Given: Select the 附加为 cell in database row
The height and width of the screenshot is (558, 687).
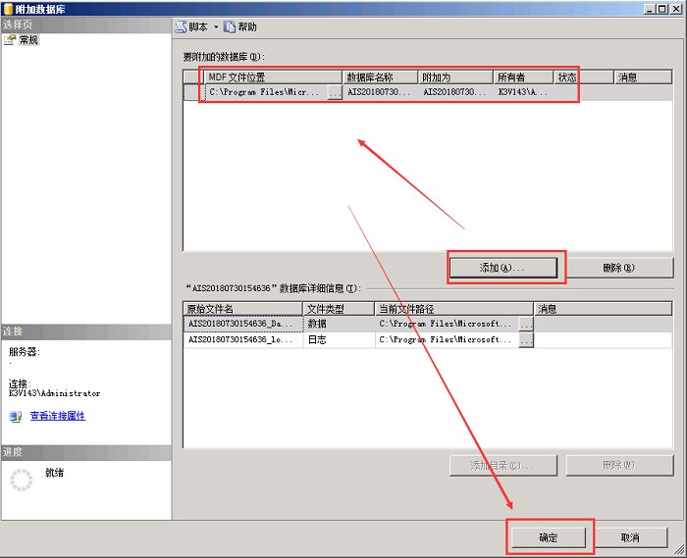Looking at the screenshot, I should point(455,92).
